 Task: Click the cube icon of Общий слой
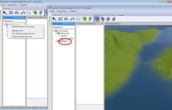pos(59,33)
